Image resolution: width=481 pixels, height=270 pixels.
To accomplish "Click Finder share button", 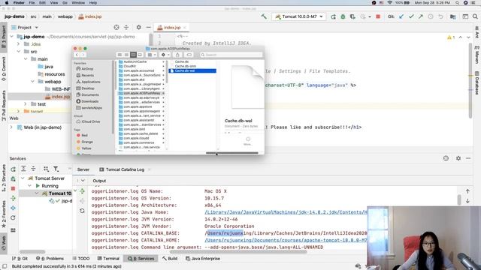I will [x=177, y=55].
